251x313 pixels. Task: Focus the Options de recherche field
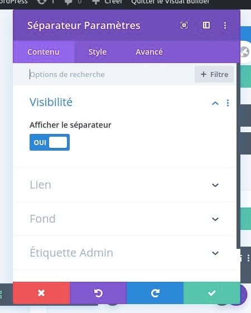111,74
